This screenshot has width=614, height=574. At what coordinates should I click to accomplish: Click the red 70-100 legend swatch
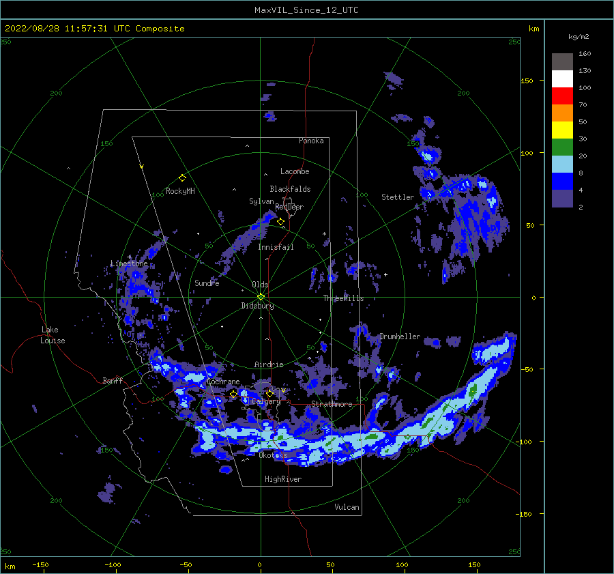click(562, 96)
